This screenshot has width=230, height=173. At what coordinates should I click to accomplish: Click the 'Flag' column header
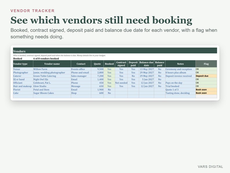206,64
